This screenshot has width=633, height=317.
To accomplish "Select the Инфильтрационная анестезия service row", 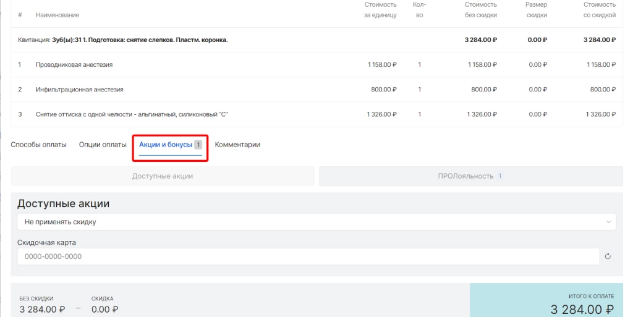I will tap(80, 90).
